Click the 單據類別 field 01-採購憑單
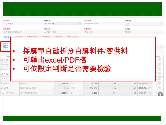The image size is (166, 125). [22, 24]
